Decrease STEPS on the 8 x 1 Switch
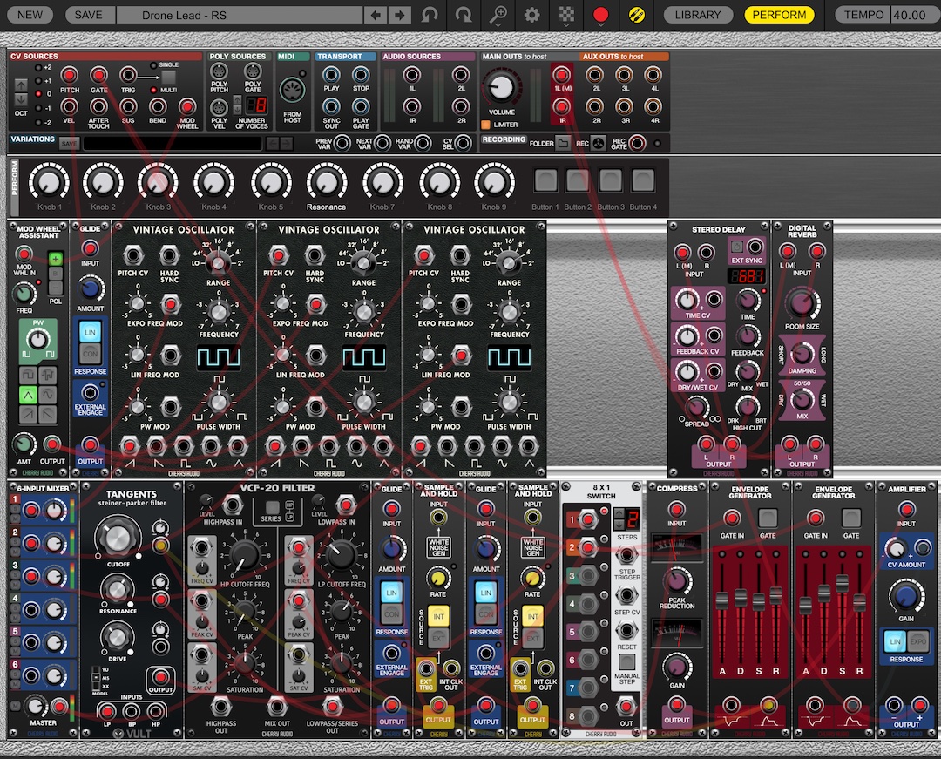 pyautogui.click(x=619, y=524)
